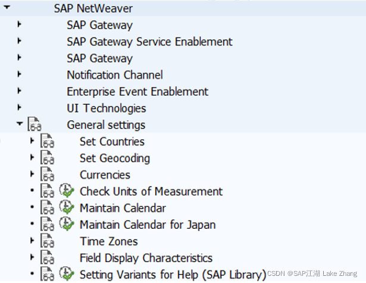Select Setting Variants for Help (SAP Library)
366x283 pixels.
click(x=173, y=275)
